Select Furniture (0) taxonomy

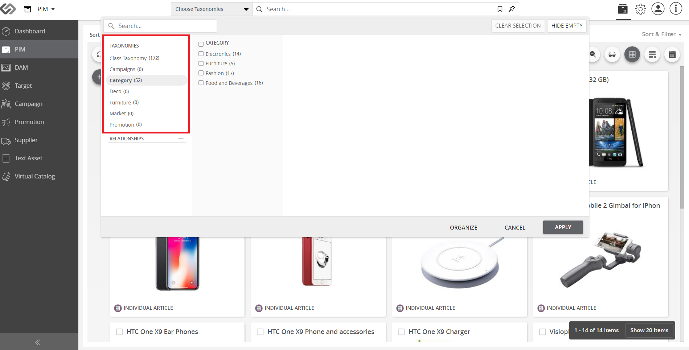124,102
